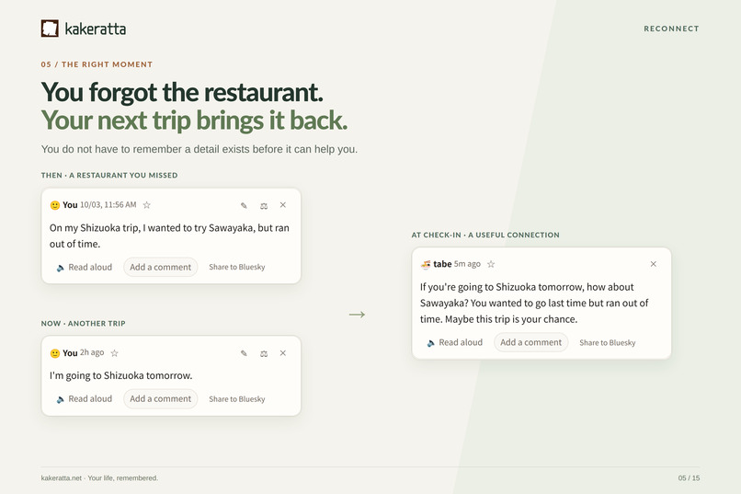
Task: Edit the 10/03 Shizuoka trip note
Action: (244, 205)
